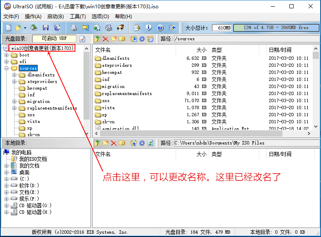Expand the etwproviders tree node

coord(15,81)
